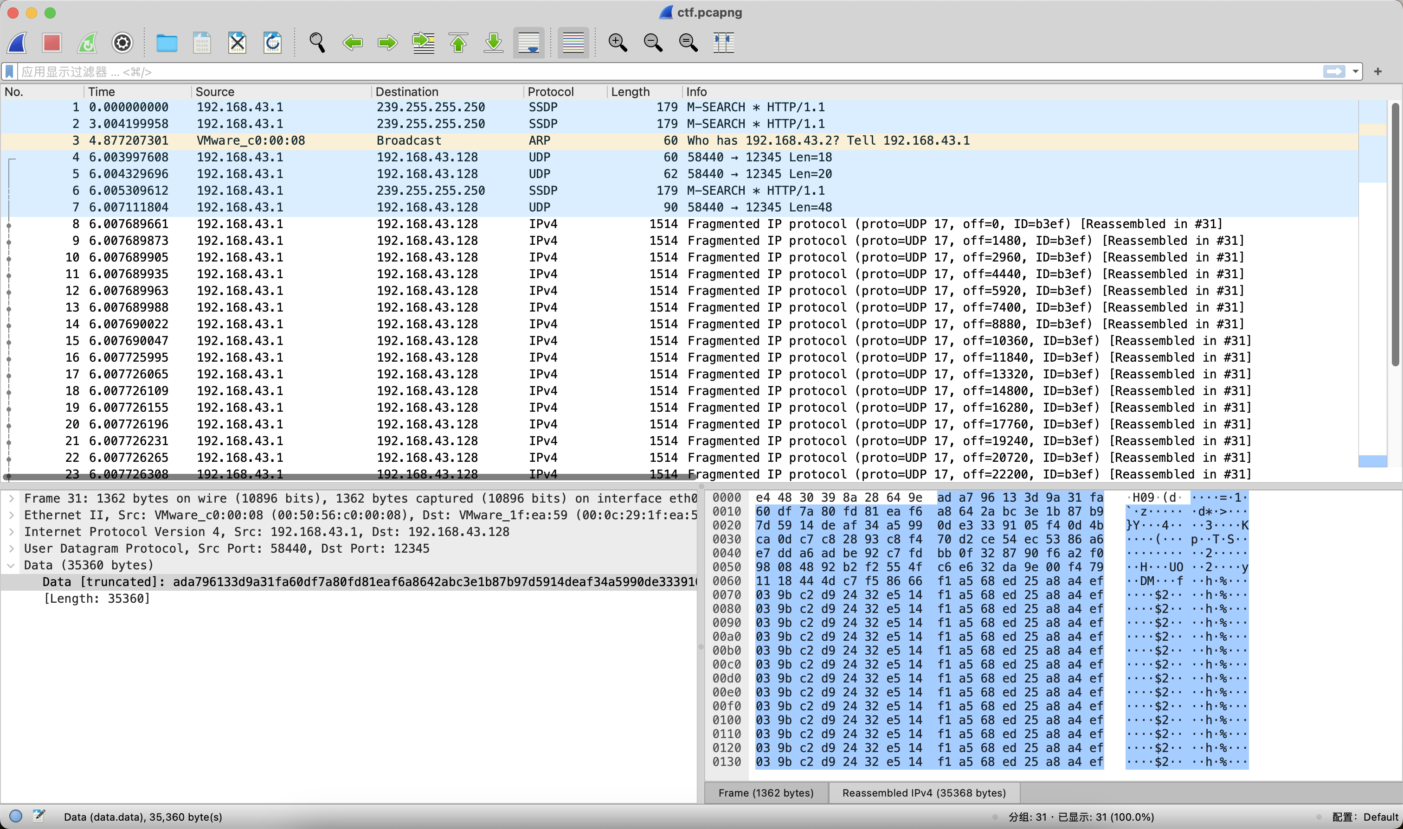Screen dimensions: 1403x829
Task: Click the ctf.pcapng title icon
Action: pyautogui.click(x=666, y=13)
